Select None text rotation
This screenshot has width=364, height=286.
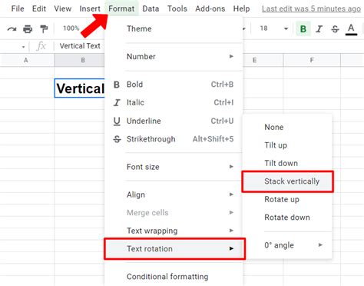tap(287, 127)
